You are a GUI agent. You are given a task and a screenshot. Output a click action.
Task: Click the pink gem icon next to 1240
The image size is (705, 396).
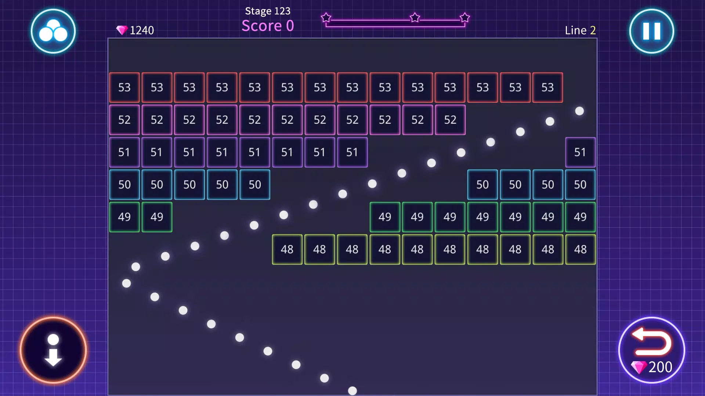[x=122, y=29]
